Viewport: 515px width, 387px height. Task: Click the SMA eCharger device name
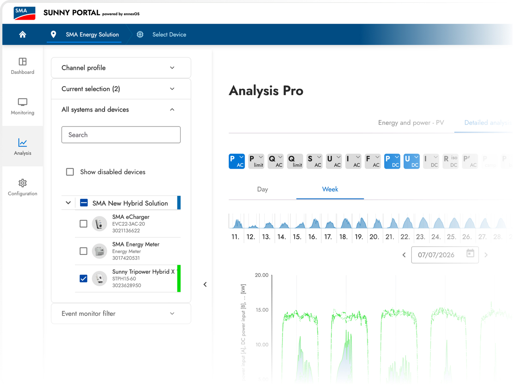click(x=131, y=217)
